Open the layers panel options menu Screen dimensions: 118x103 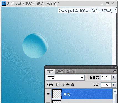click(114, 71)
